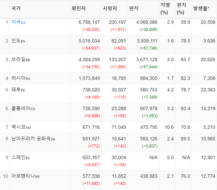Click the 완치 (%) column header

pos(182,9)
